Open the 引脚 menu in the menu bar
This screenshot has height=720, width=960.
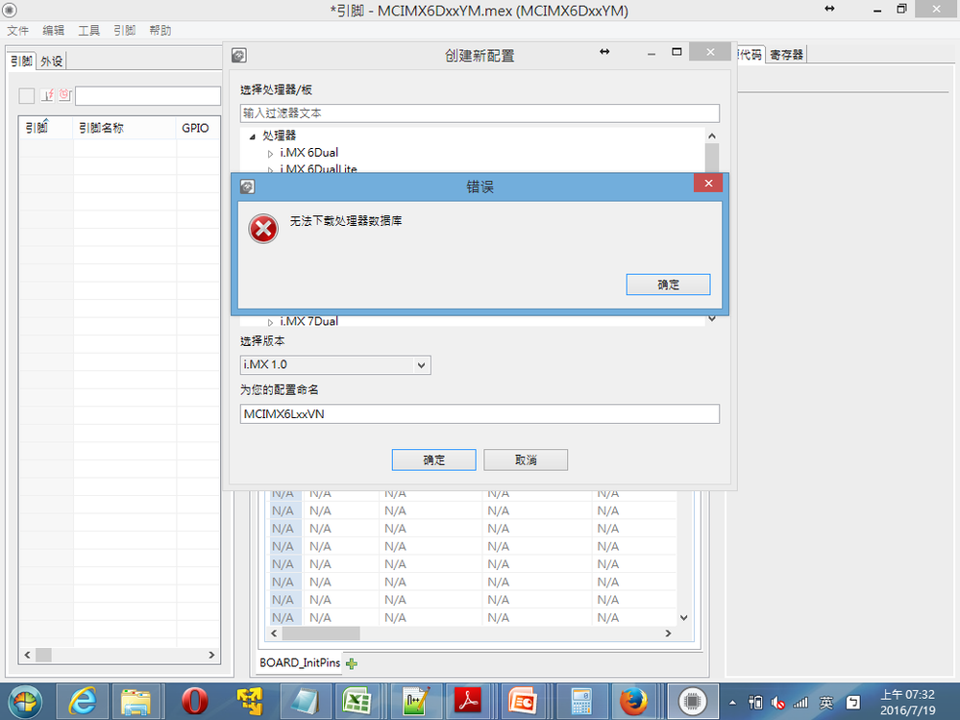coord(124,31)
